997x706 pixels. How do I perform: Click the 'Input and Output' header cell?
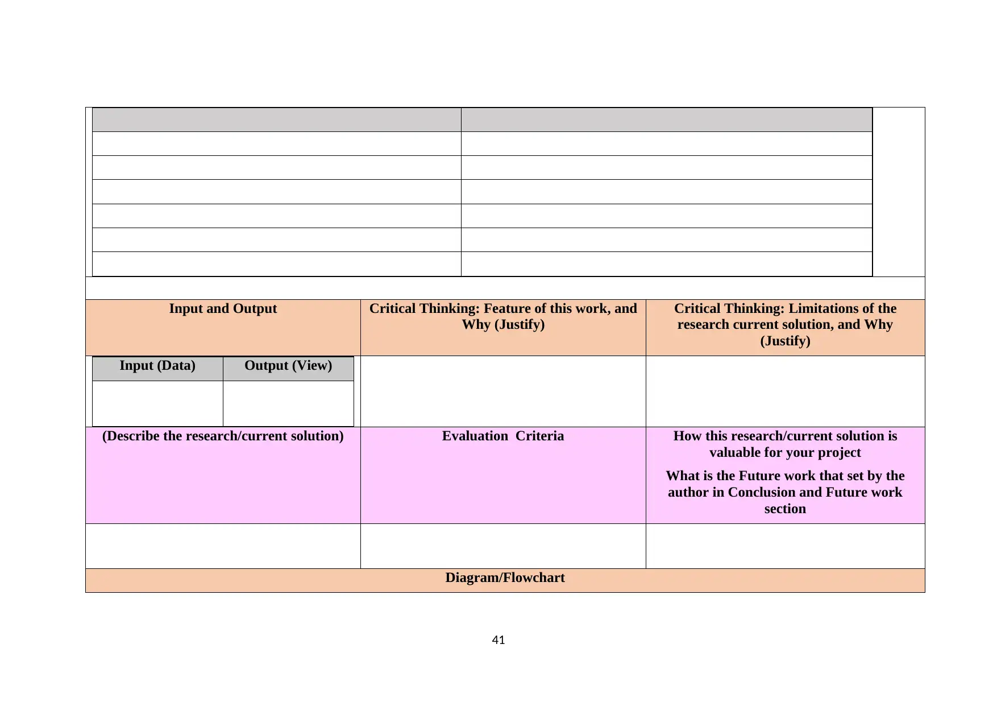coord(223,328)
